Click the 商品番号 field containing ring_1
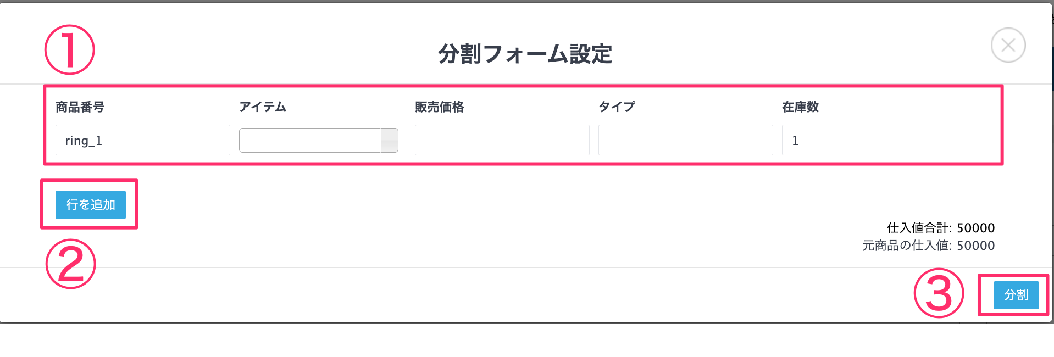 143,140
